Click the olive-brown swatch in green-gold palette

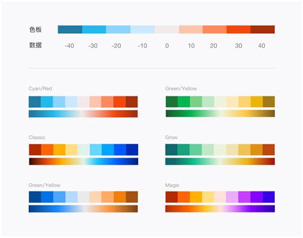[269, 101]
